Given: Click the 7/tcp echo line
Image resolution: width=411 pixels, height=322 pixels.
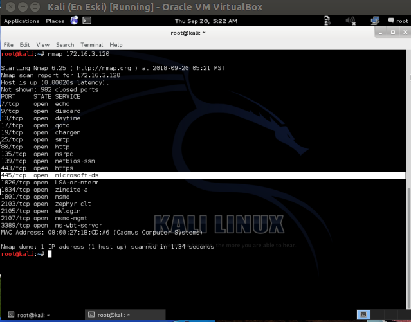Looking at the screenshot, I should tap(35, 104).
